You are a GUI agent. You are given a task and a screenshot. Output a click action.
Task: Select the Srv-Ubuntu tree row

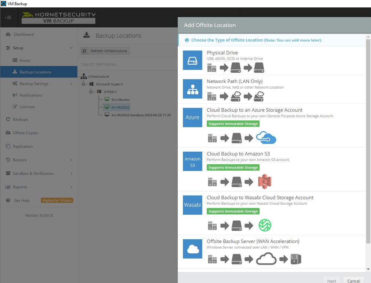pyautogui.click(x=120, y=100)
